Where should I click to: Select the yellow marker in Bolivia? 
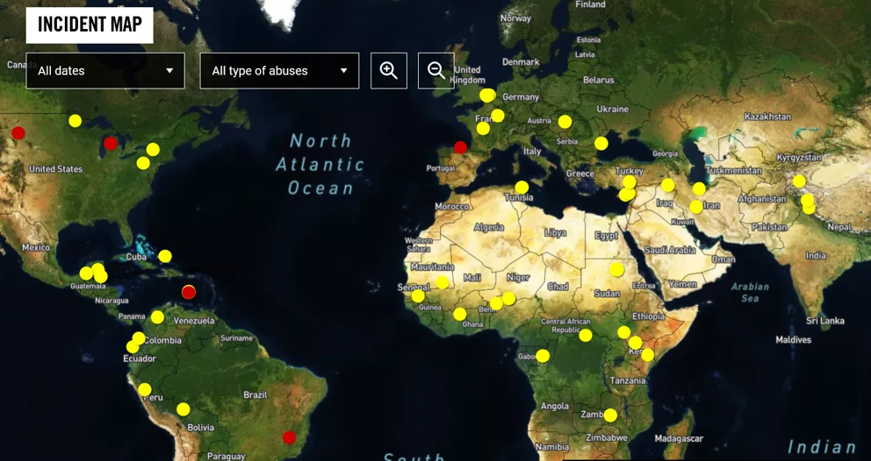pyautogui.click(x=183, y=409)
